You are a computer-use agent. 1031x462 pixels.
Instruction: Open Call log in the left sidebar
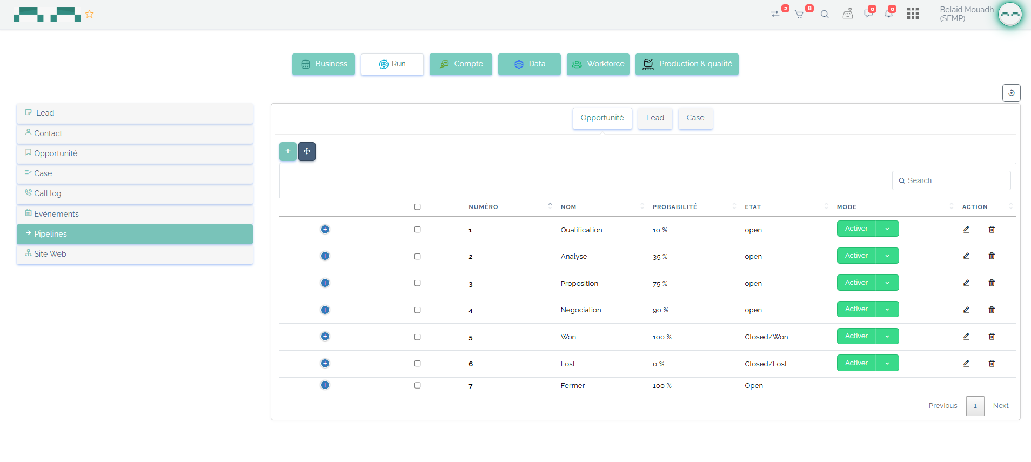pyautogui.click(x=135, y=193)
